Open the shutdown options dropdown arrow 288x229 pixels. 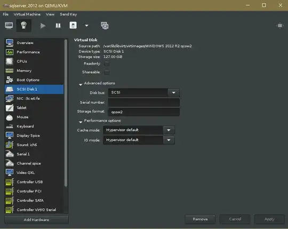(x=86, y=26)
